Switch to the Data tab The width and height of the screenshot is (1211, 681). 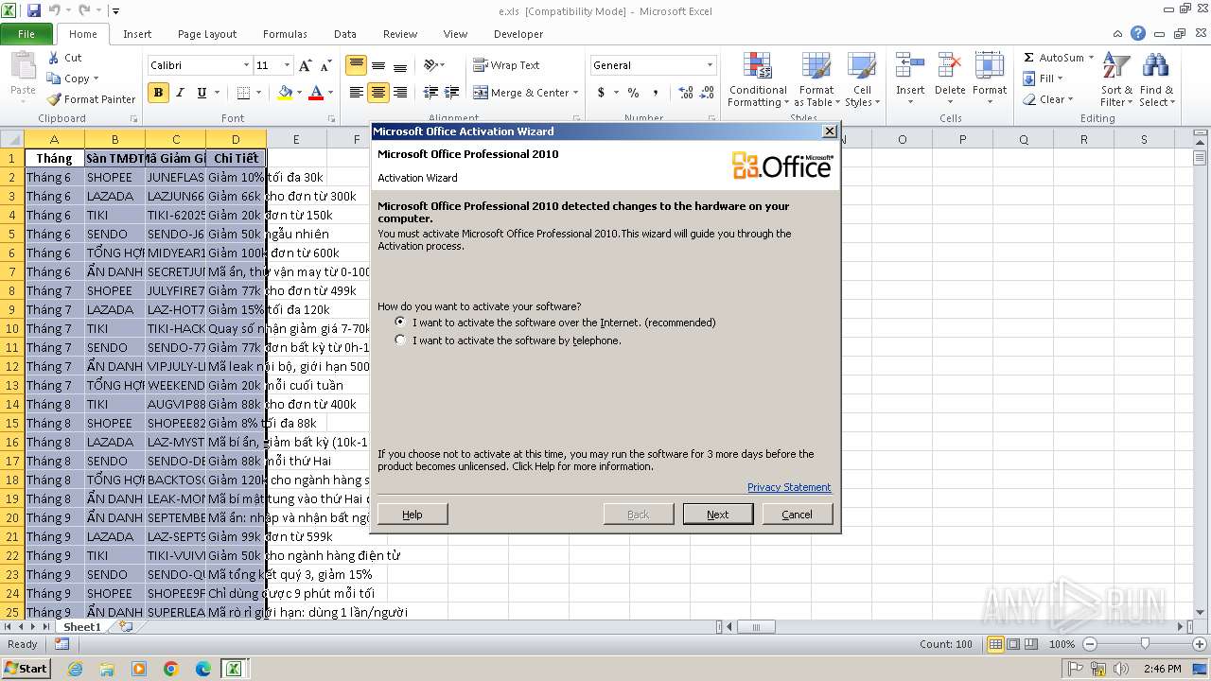coord(345,34)
